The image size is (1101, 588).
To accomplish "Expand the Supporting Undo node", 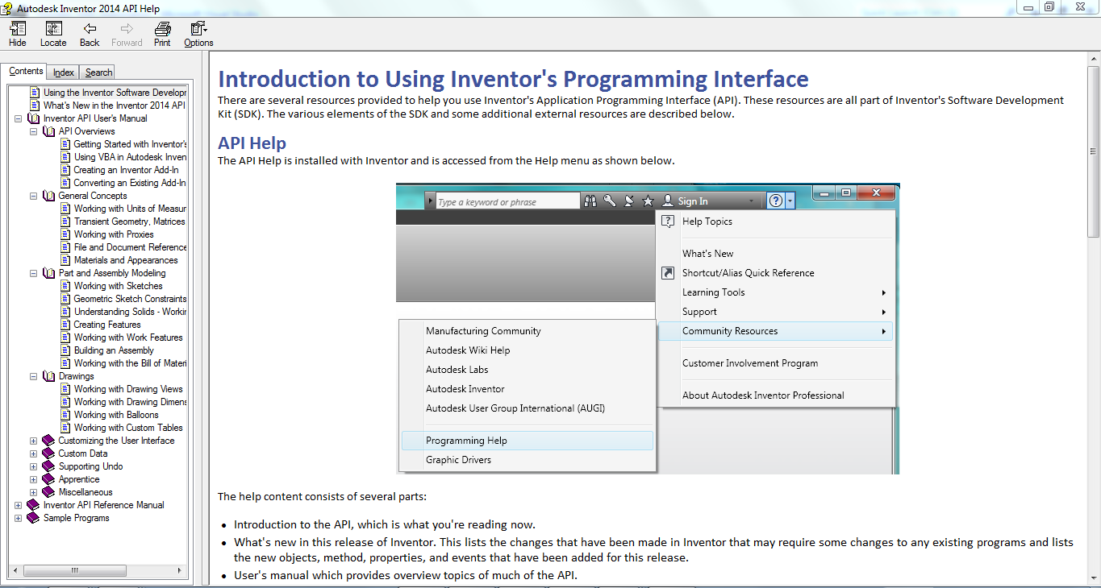I will coord(34,466).
